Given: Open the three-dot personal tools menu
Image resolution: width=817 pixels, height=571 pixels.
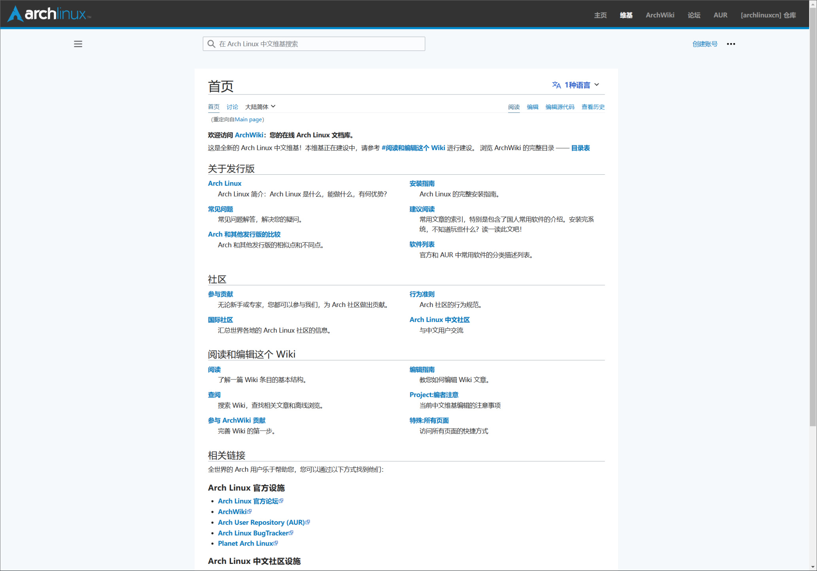Looking at the screenshot, I should tap(731, 44).
